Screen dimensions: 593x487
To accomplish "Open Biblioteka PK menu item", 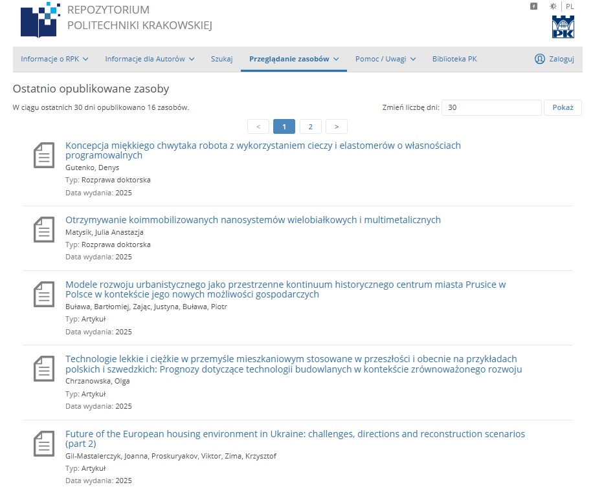I will click(x=454, y=59).
